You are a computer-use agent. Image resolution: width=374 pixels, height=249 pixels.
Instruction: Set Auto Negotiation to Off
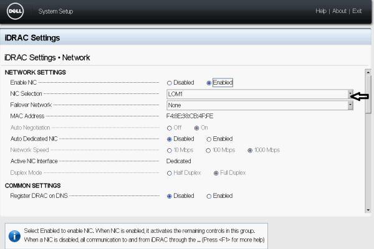(x=170, y=128)
